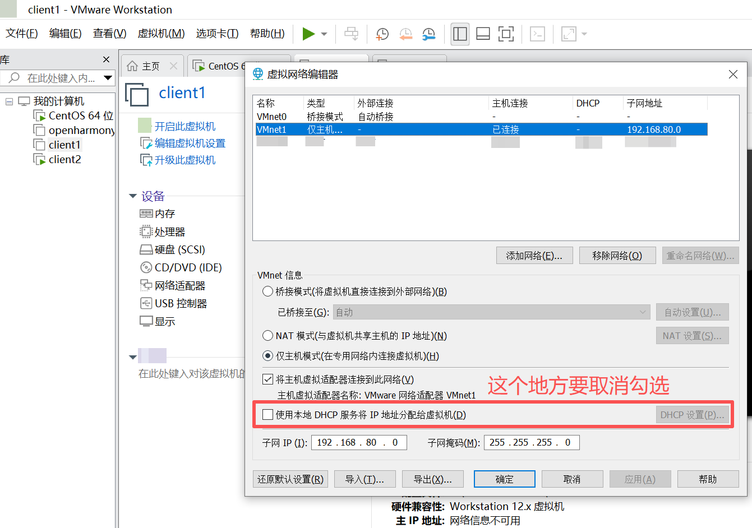Image resolution: width=752 pixels, height=528 pixels.
Task: Take a snapshot with the clock icon
Action: click(x=382, y=34)
